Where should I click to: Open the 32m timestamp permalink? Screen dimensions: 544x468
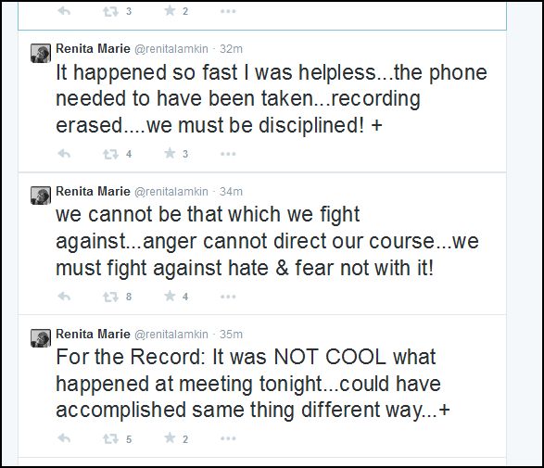(x=231, y=49)
